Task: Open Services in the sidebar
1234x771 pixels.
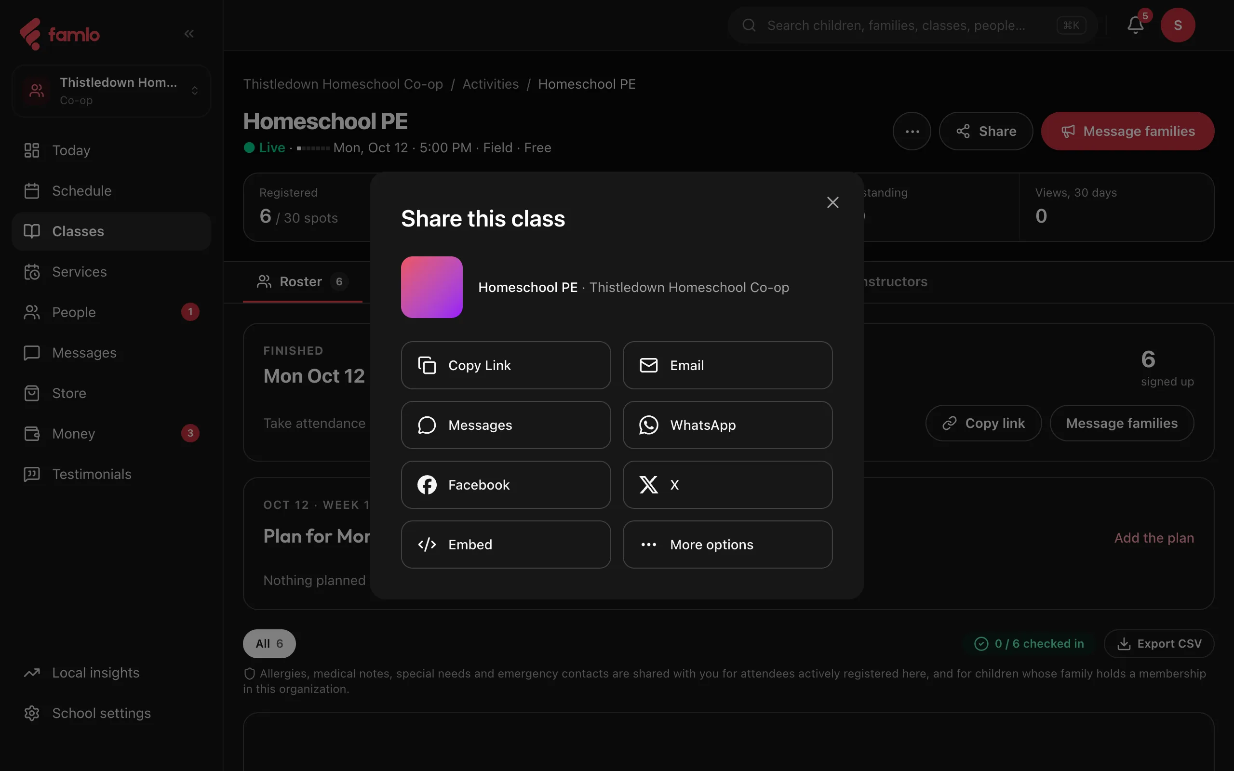Action: (x=111, y=272)
